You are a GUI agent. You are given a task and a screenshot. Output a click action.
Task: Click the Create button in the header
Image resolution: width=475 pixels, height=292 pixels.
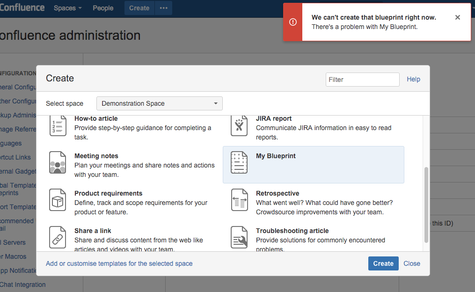139,8
